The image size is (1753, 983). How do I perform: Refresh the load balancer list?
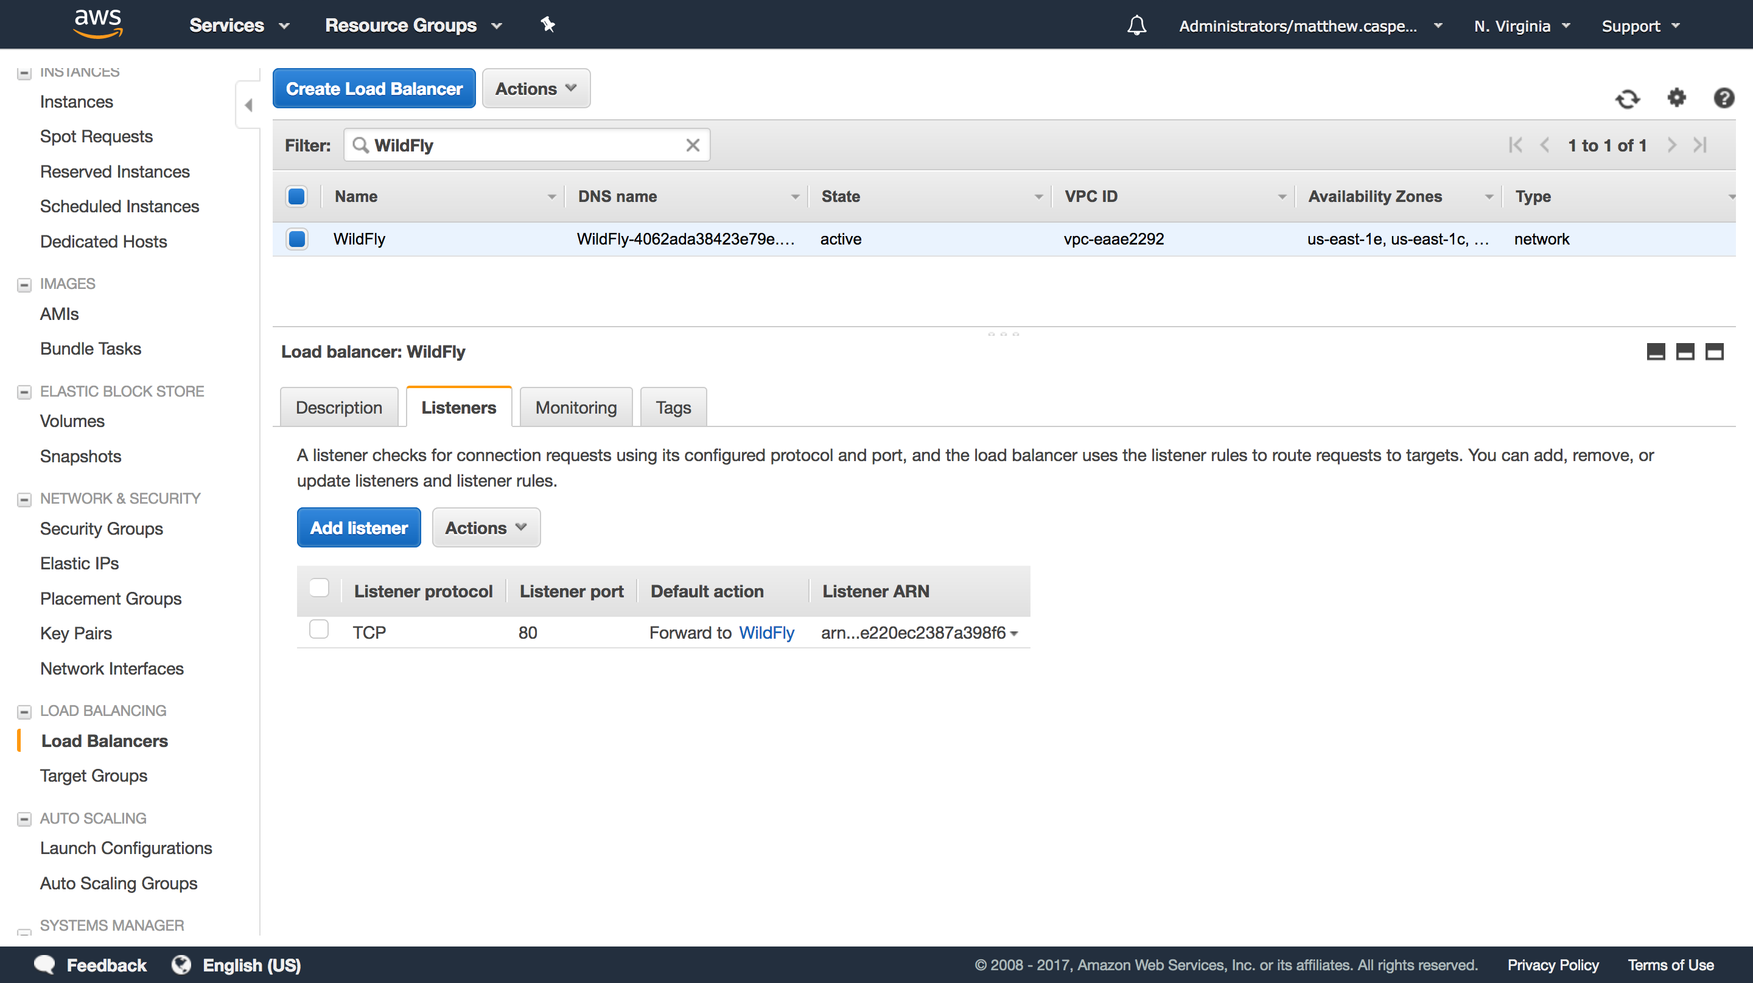pos(1628,99)
